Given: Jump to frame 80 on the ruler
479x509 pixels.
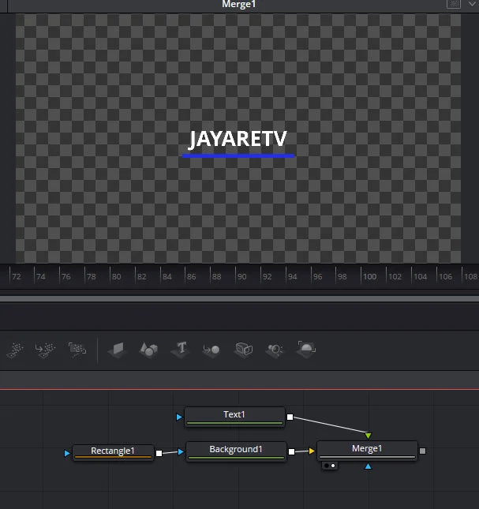Looking at the screenshot, I should 117,276.
